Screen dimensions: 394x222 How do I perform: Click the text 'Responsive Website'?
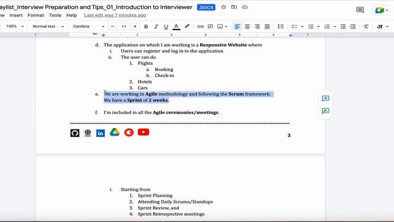click(x=223, y=45)
